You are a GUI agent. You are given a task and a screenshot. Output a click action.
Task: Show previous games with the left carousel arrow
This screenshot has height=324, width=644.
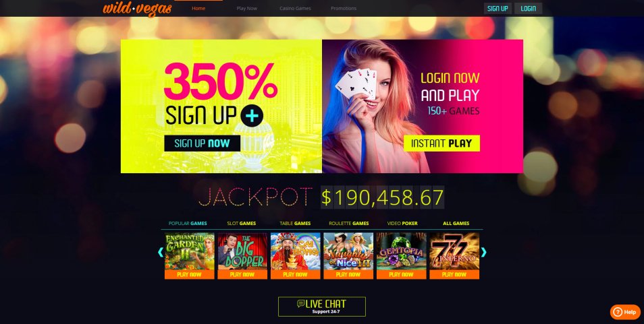(161, 252)
